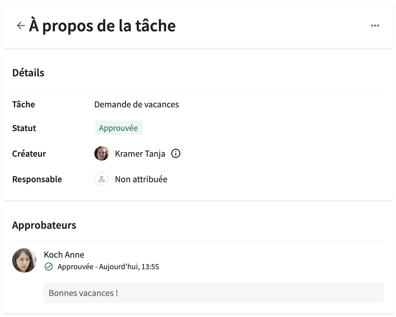
Task: Select the Approuvée status badge
Action: (x=118, y=128)
